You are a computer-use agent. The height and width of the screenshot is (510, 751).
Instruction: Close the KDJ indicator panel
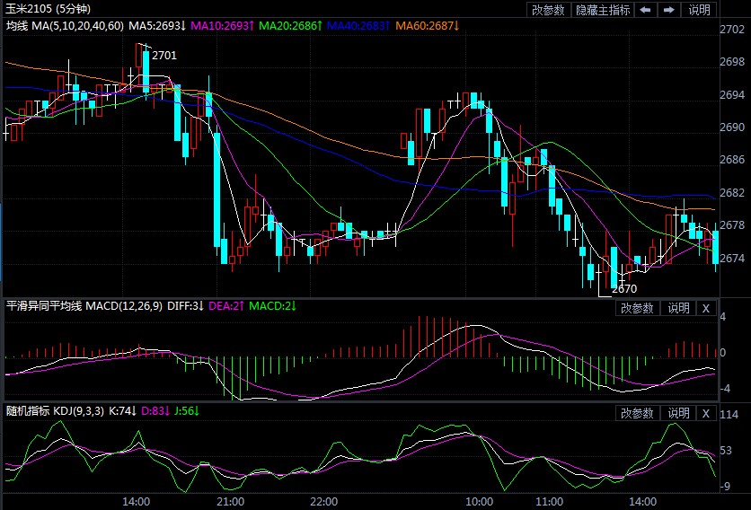(705, 413)
